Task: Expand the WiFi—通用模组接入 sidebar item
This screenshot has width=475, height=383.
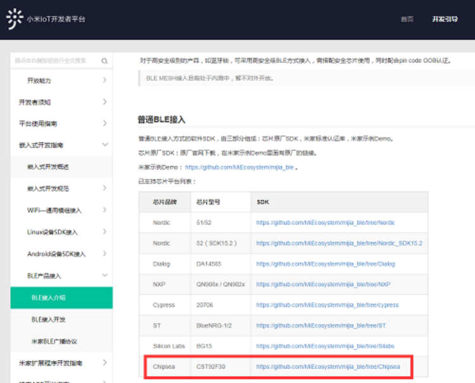Action: point(61,210)
